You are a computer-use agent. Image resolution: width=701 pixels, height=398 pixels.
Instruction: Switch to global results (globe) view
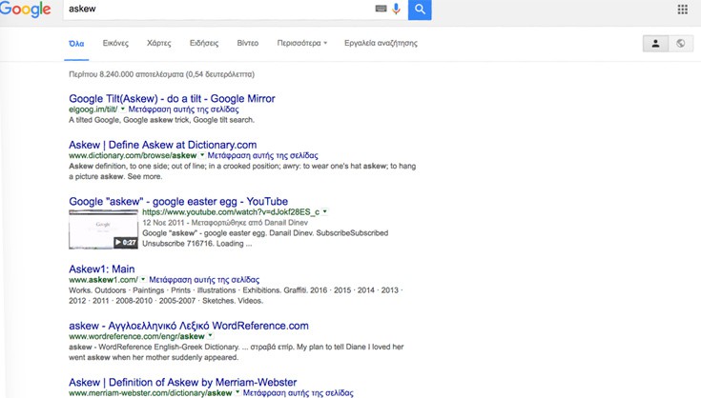(x=681, y=43)
